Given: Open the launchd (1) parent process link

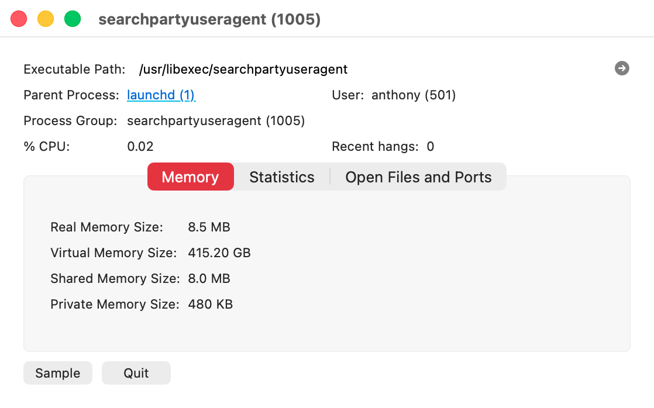Looking at the screenshot, I should (x=161, y=95).
